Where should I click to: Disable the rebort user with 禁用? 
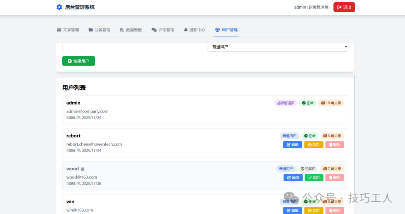click(x=313, y=145)
